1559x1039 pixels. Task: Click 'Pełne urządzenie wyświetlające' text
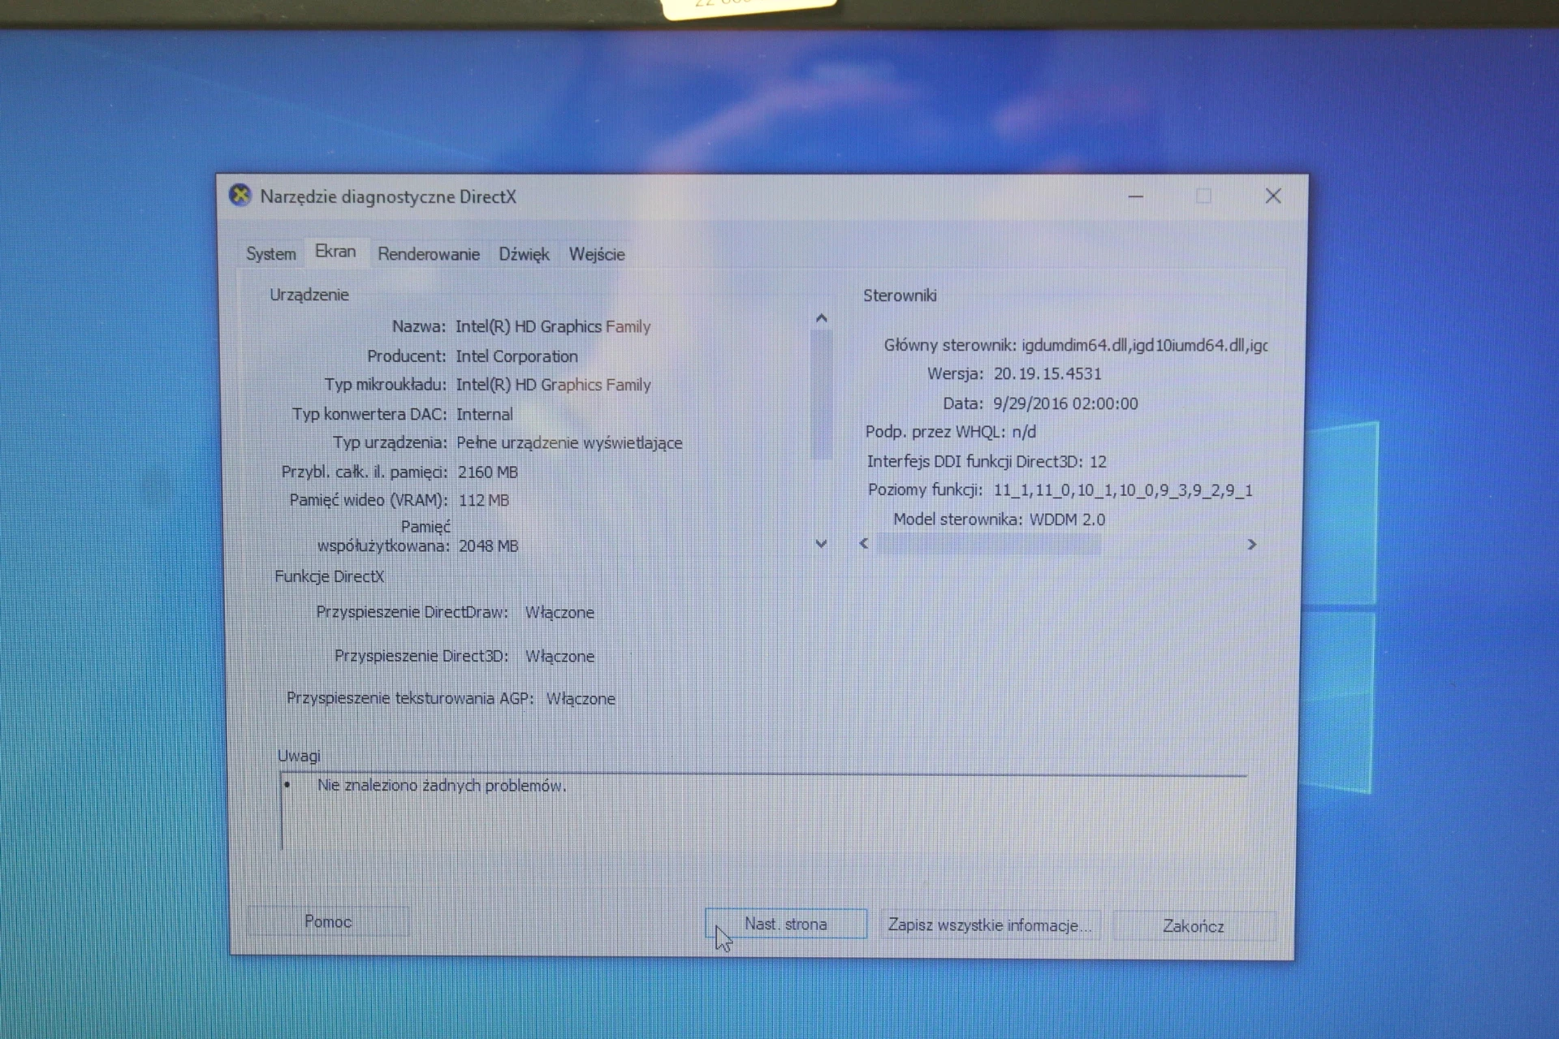pyautogui.click(x=569, y=443)
